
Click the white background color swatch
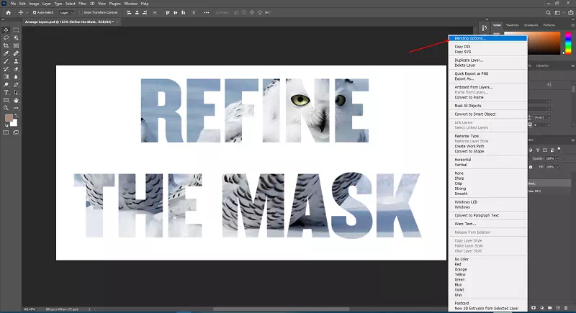click(x=14, y=124)
